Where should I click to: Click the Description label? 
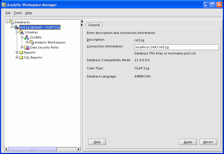tap(96, 40)
